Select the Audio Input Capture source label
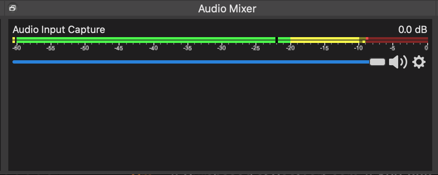438x175 pixels. [58, 30]
